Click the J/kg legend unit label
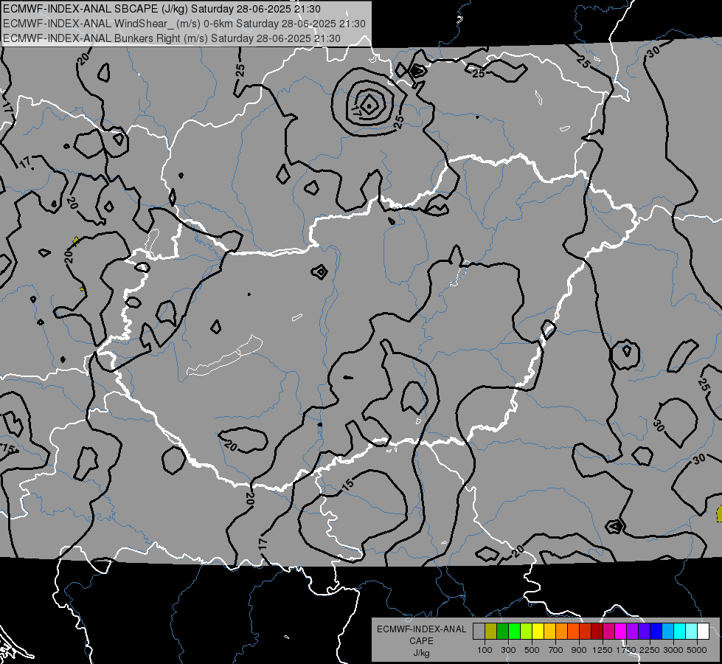This screenshot has width=722, height=664. (421, 653)
